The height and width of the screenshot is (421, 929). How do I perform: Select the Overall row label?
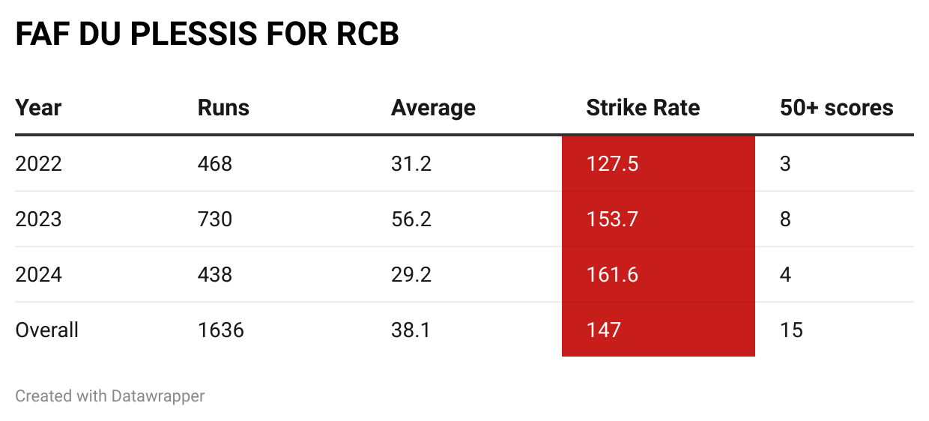pyautogui.click(x=47, y=330)
